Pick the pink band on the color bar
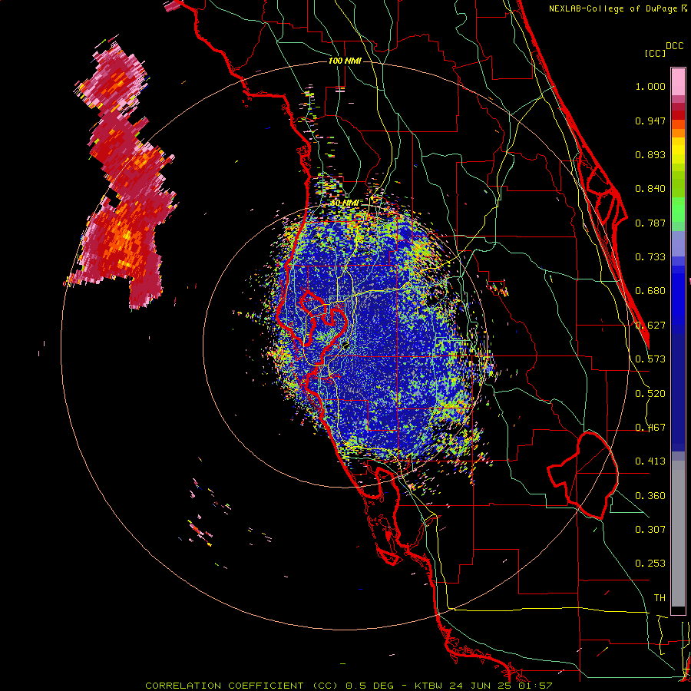 [x=678, y=81]
